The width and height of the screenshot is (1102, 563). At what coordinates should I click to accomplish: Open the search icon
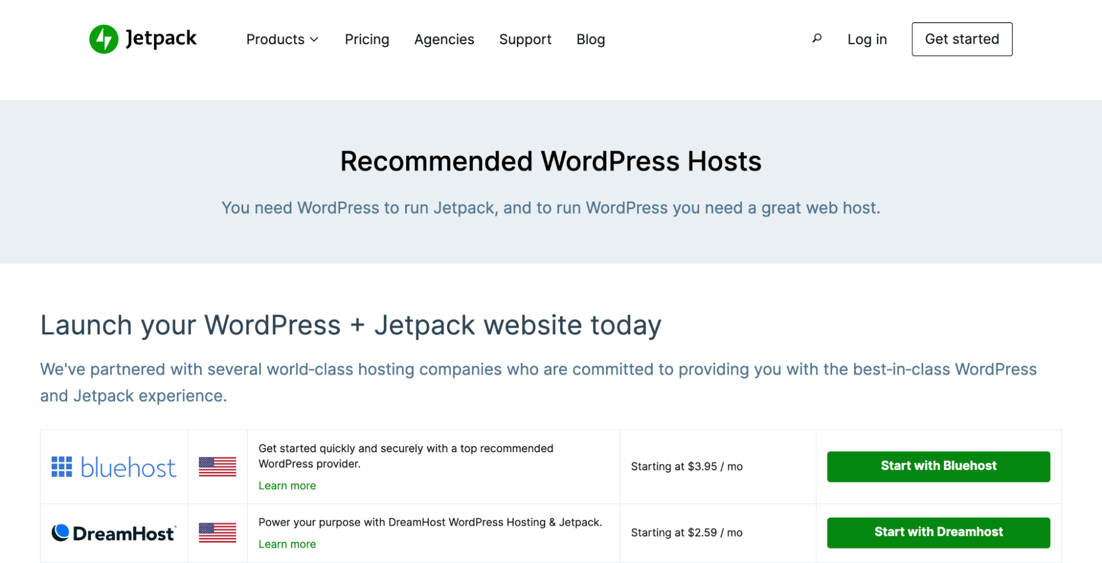pos(816,39)
